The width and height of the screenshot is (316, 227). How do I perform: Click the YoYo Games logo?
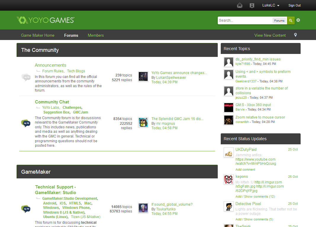(45, 20)
